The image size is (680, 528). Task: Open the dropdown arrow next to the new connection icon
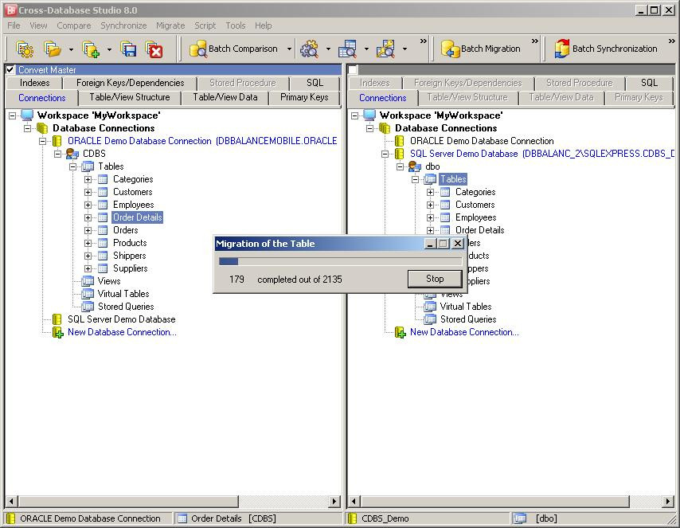(109, 49)
